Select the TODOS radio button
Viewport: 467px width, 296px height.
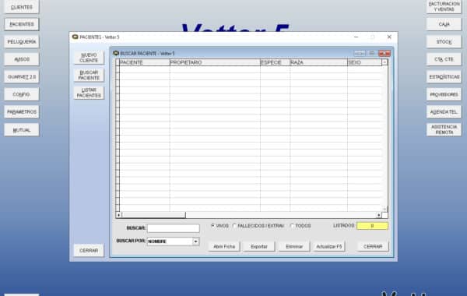coord(292,226)
